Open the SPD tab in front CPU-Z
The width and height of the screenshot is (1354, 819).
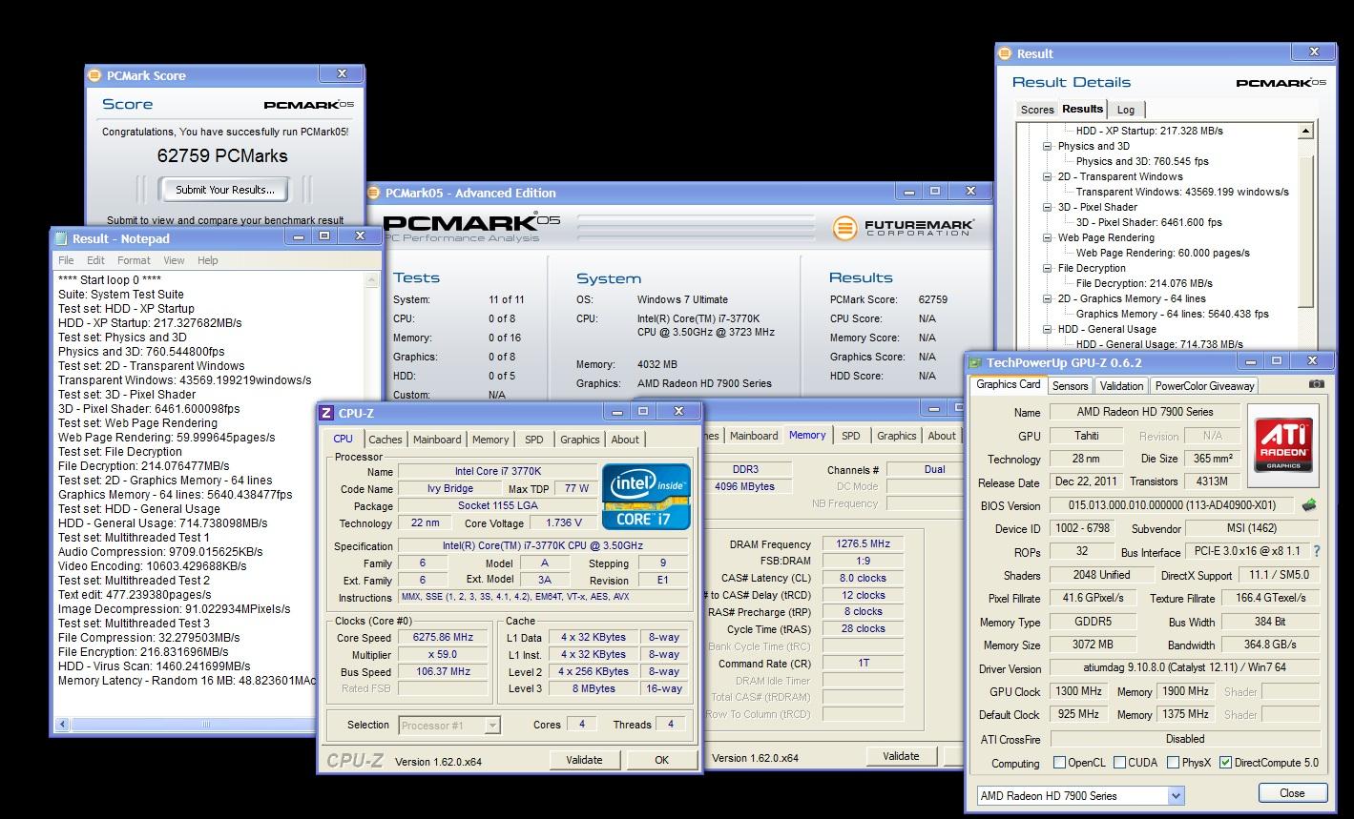pyautogui.click(x=534, y=440)
